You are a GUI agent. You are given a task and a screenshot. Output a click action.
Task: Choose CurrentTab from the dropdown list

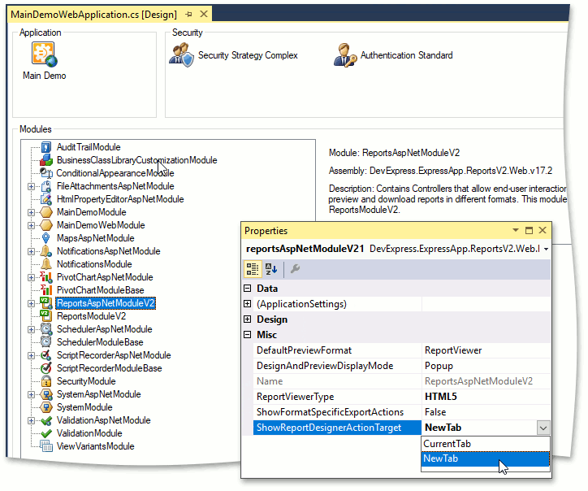[485, 444]
